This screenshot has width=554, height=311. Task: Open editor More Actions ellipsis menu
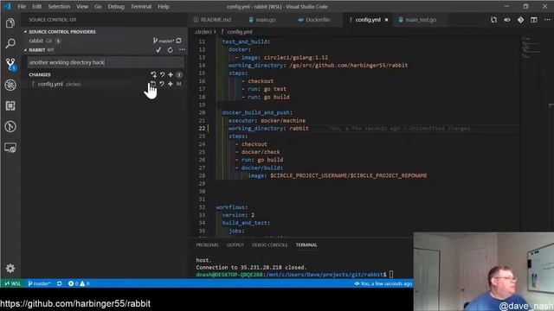(547, 20)
